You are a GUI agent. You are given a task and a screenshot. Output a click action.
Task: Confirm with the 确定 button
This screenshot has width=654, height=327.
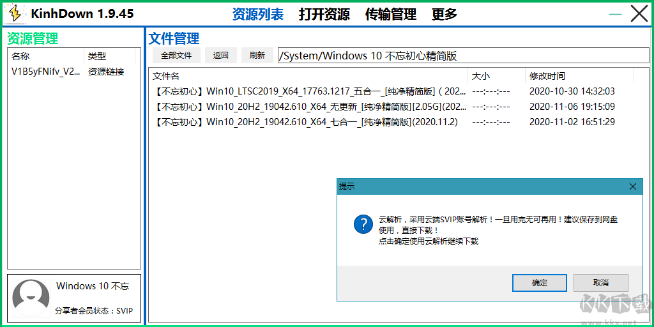(539, 283)
